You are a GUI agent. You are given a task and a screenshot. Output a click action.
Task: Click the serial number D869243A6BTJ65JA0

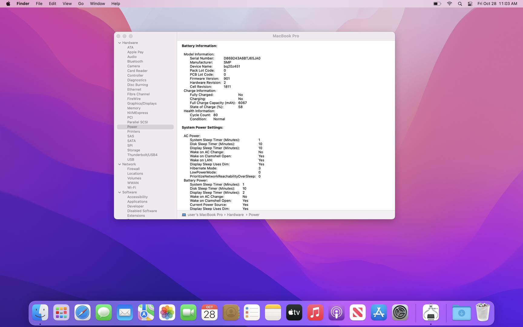tap(242, 58)
